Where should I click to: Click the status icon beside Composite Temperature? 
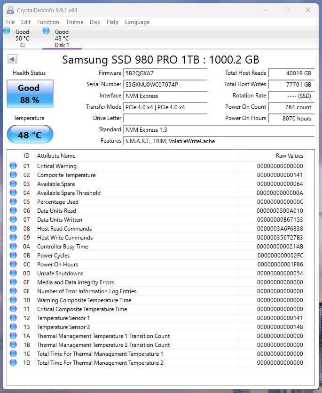pos(13,175)
